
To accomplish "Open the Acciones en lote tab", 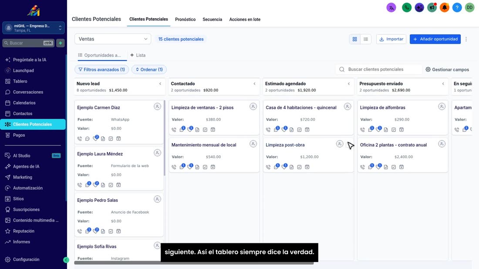I will tap(245, 19).
